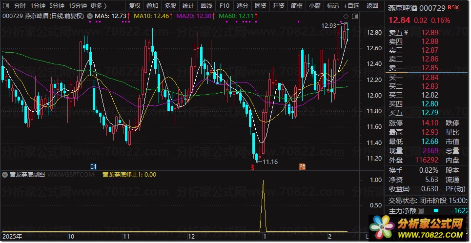Expand 黄龙穿底副图 indicator dropdown arrow
Screen dimensions: 471x243
click(x=5, y=175)
